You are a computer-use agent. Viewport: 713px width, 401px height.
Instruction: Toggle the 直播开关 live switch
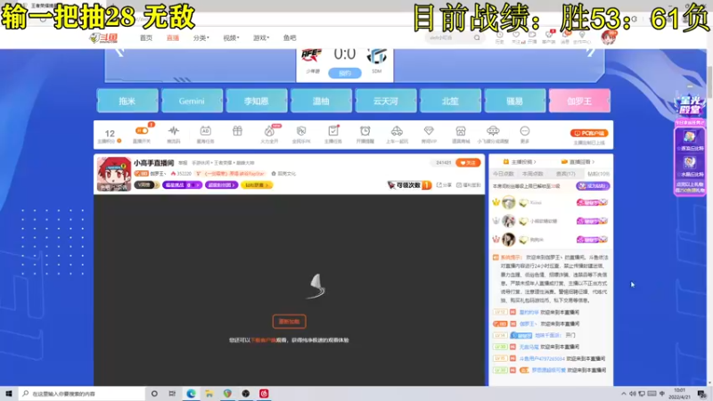pos(142,131)
